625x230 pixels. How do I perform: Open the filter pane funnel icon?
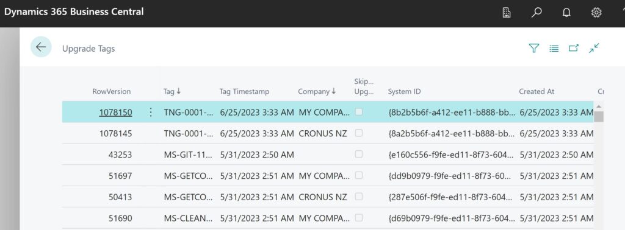click(x=533, y=48)
